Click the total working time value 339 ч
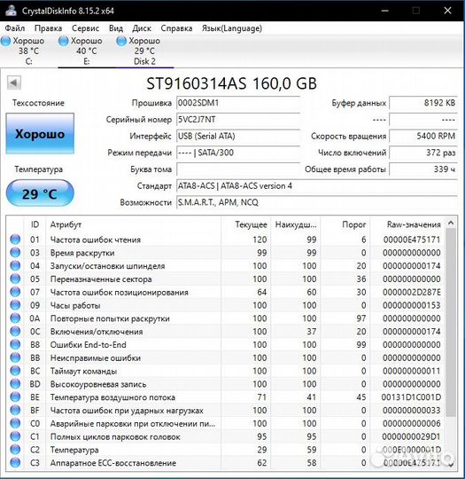The image size is (465, 479). [x=423, y=169]
